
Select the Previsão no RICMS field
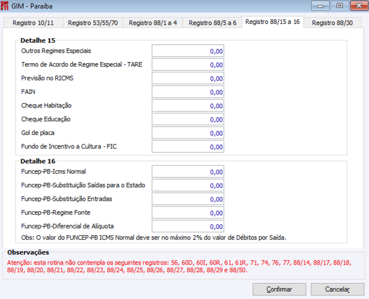[x=188, y=78]
